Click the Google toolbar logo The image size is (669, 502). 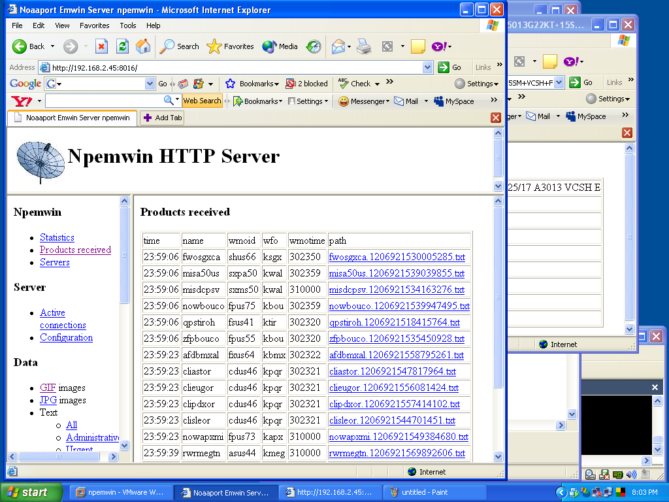coord(25,84)
